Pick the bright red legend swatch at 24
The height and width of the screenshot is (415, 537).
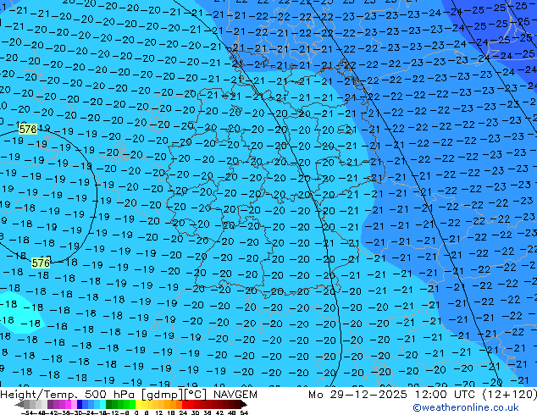(185, 404)
